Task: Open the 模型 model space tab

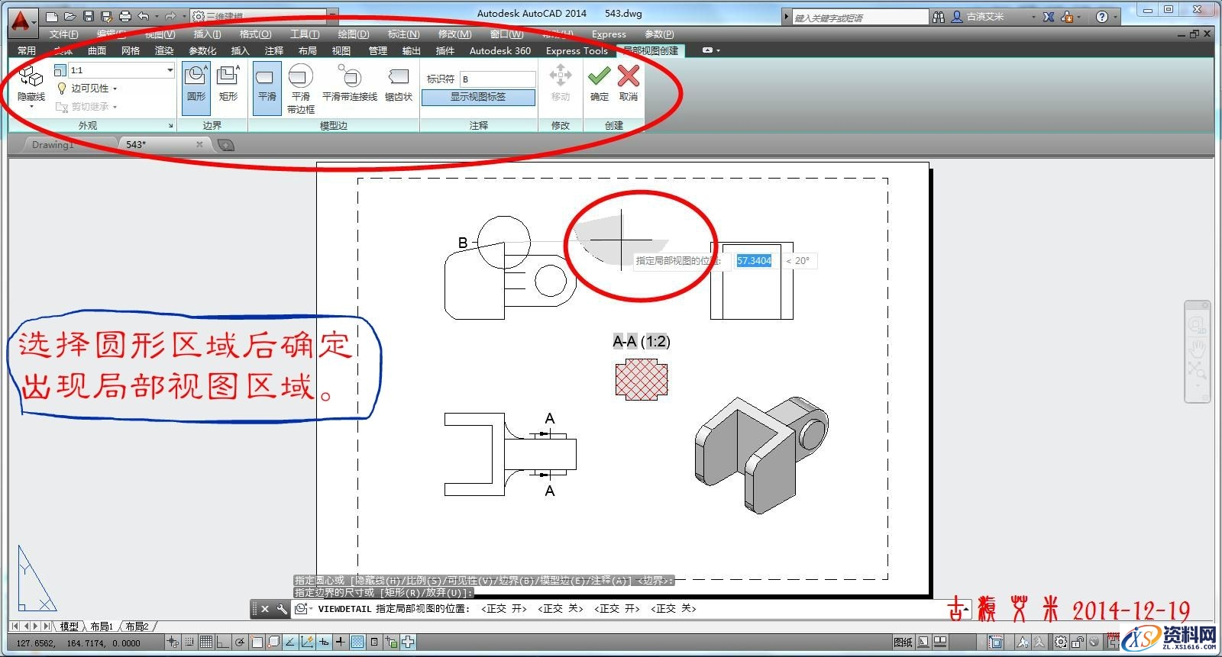Action: (x=69, y=626)
